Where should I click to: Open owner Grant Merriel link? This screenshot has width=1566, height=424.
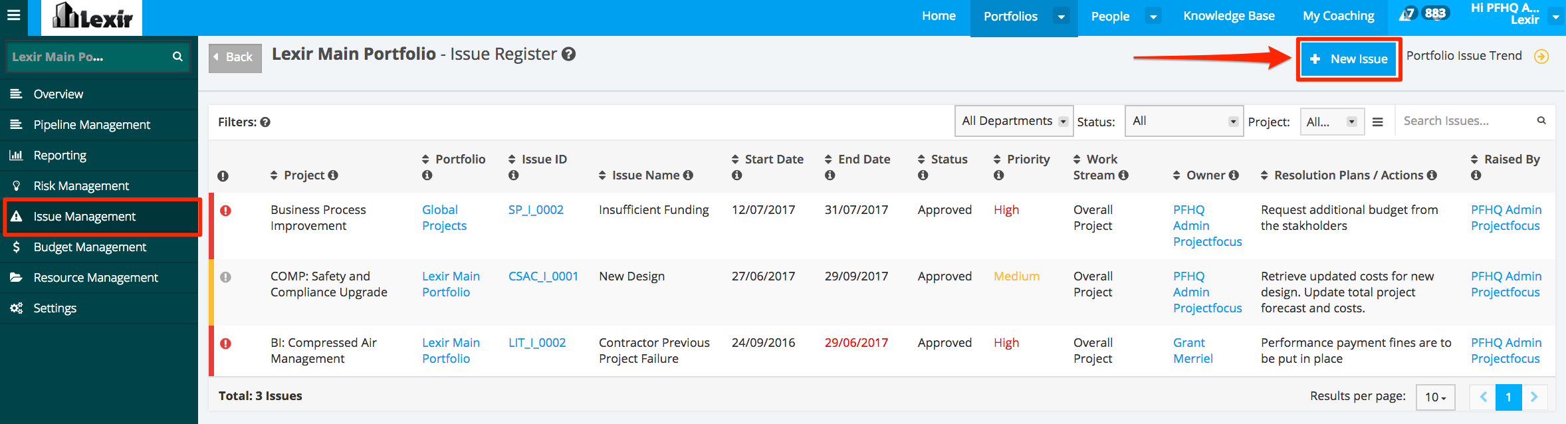pyautogui.click(x=1193, y=351)
